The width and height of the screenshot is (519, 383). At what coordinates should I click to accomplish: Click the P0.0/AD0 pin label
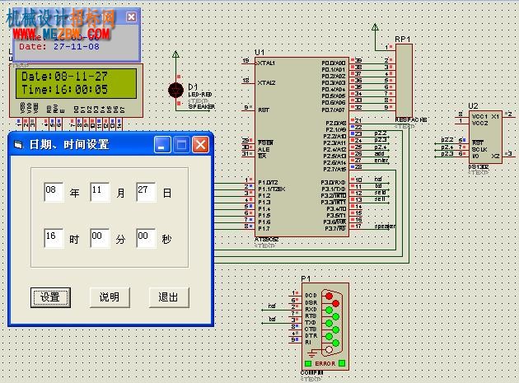(x=334, y=63)
